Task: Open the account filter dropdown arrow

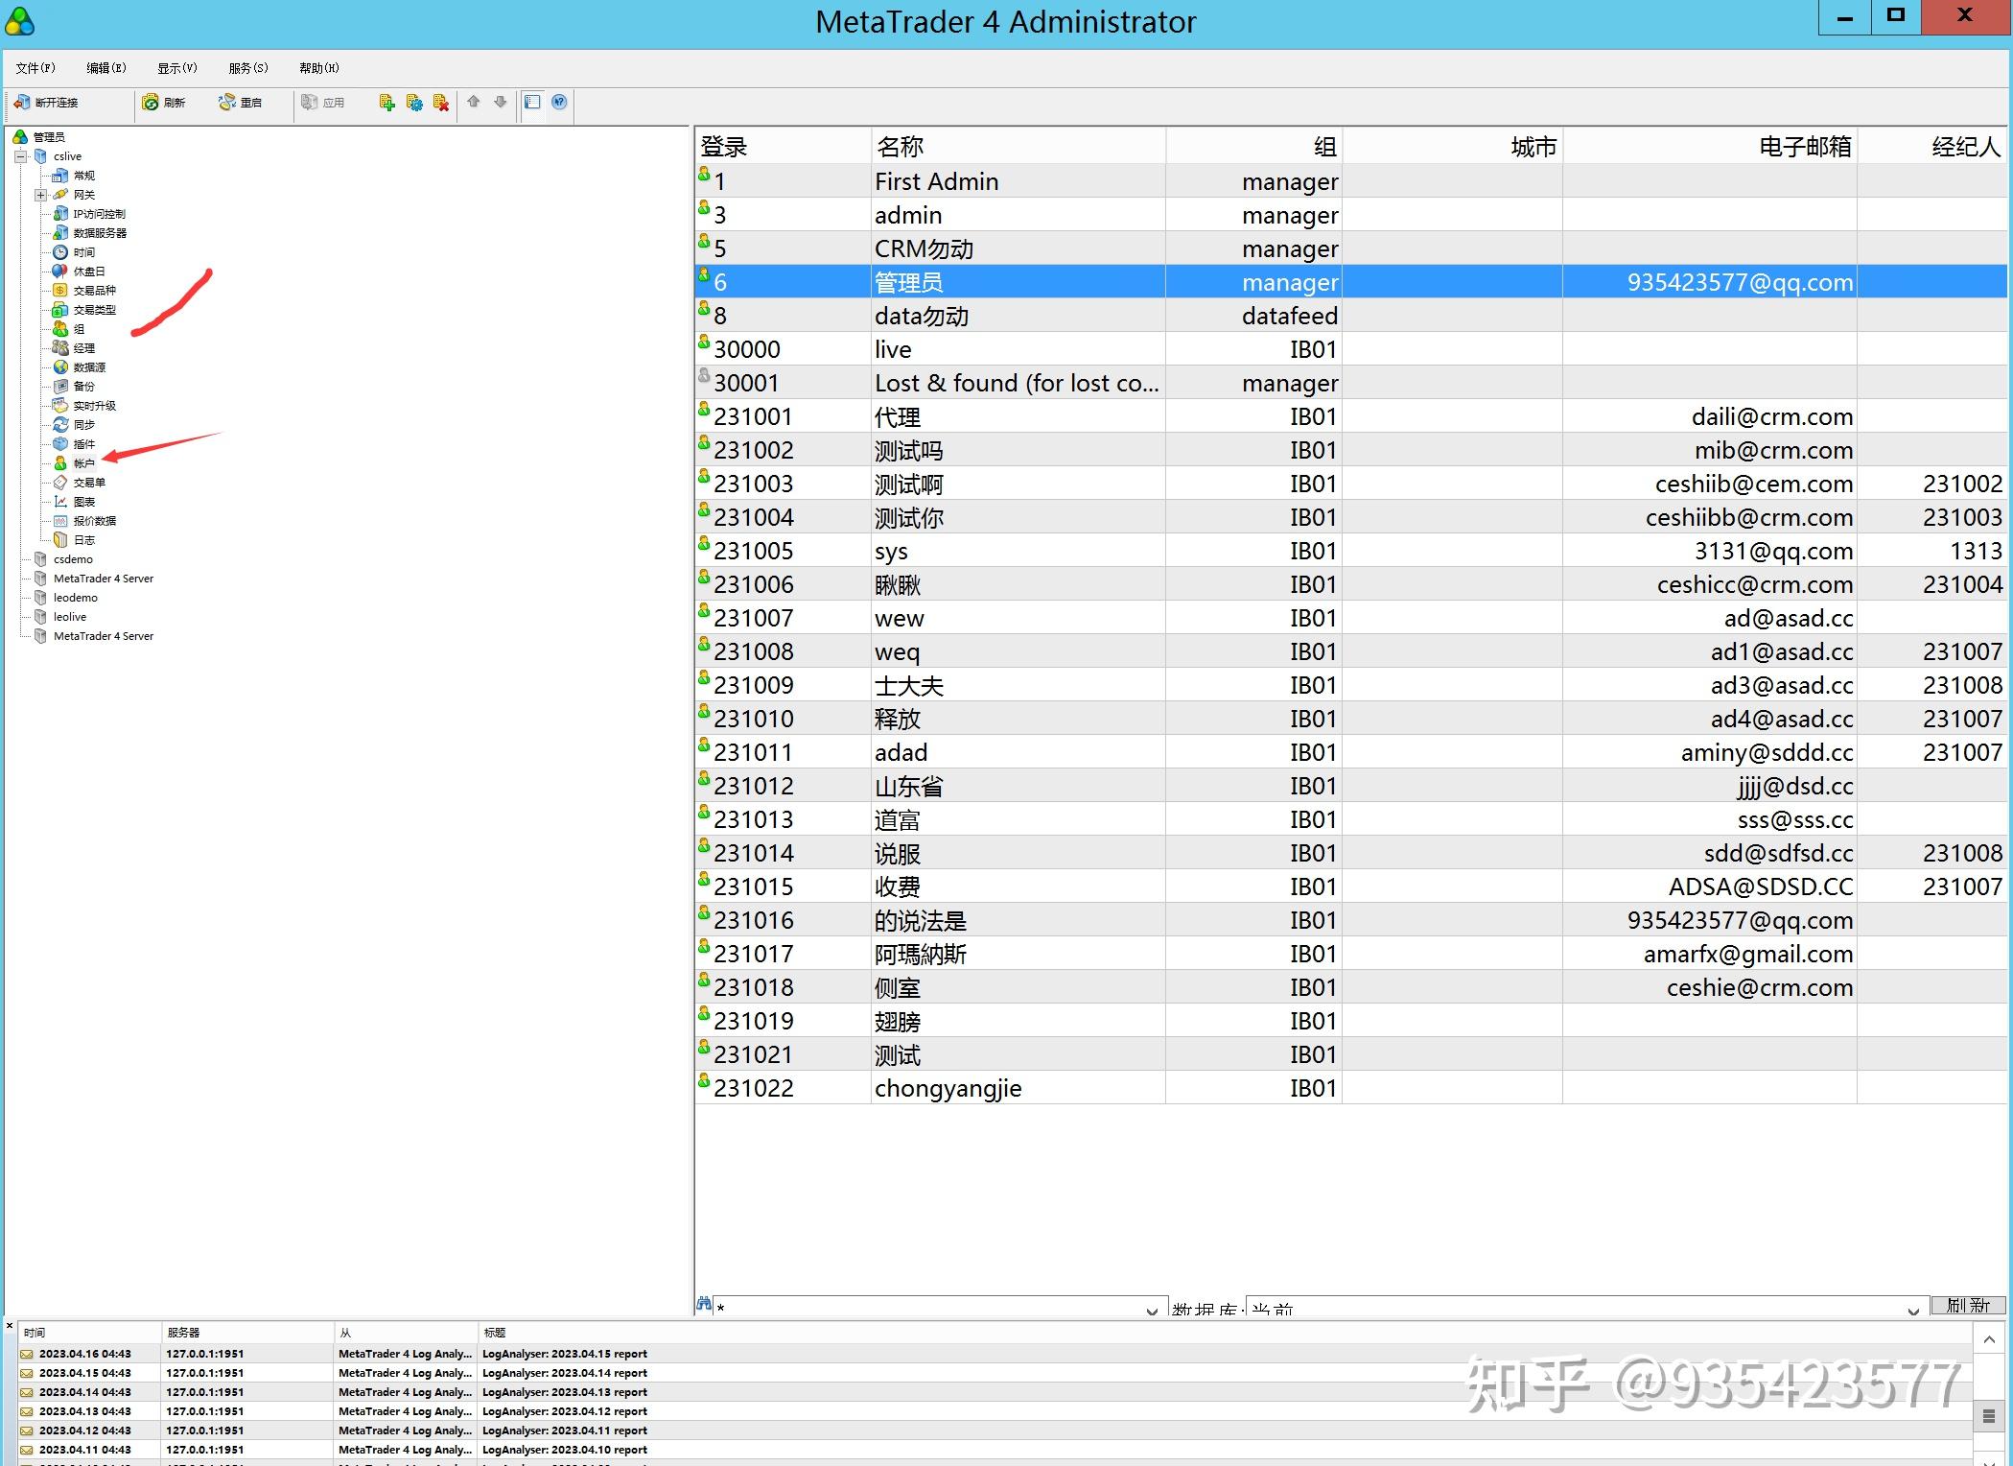Action: pos(1152,1310)
